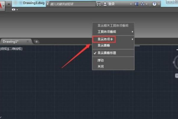The height and width of the screenshot is (119, 178).
Task: Select 浮动 in the context menu
Action: (x=113, y=60)
